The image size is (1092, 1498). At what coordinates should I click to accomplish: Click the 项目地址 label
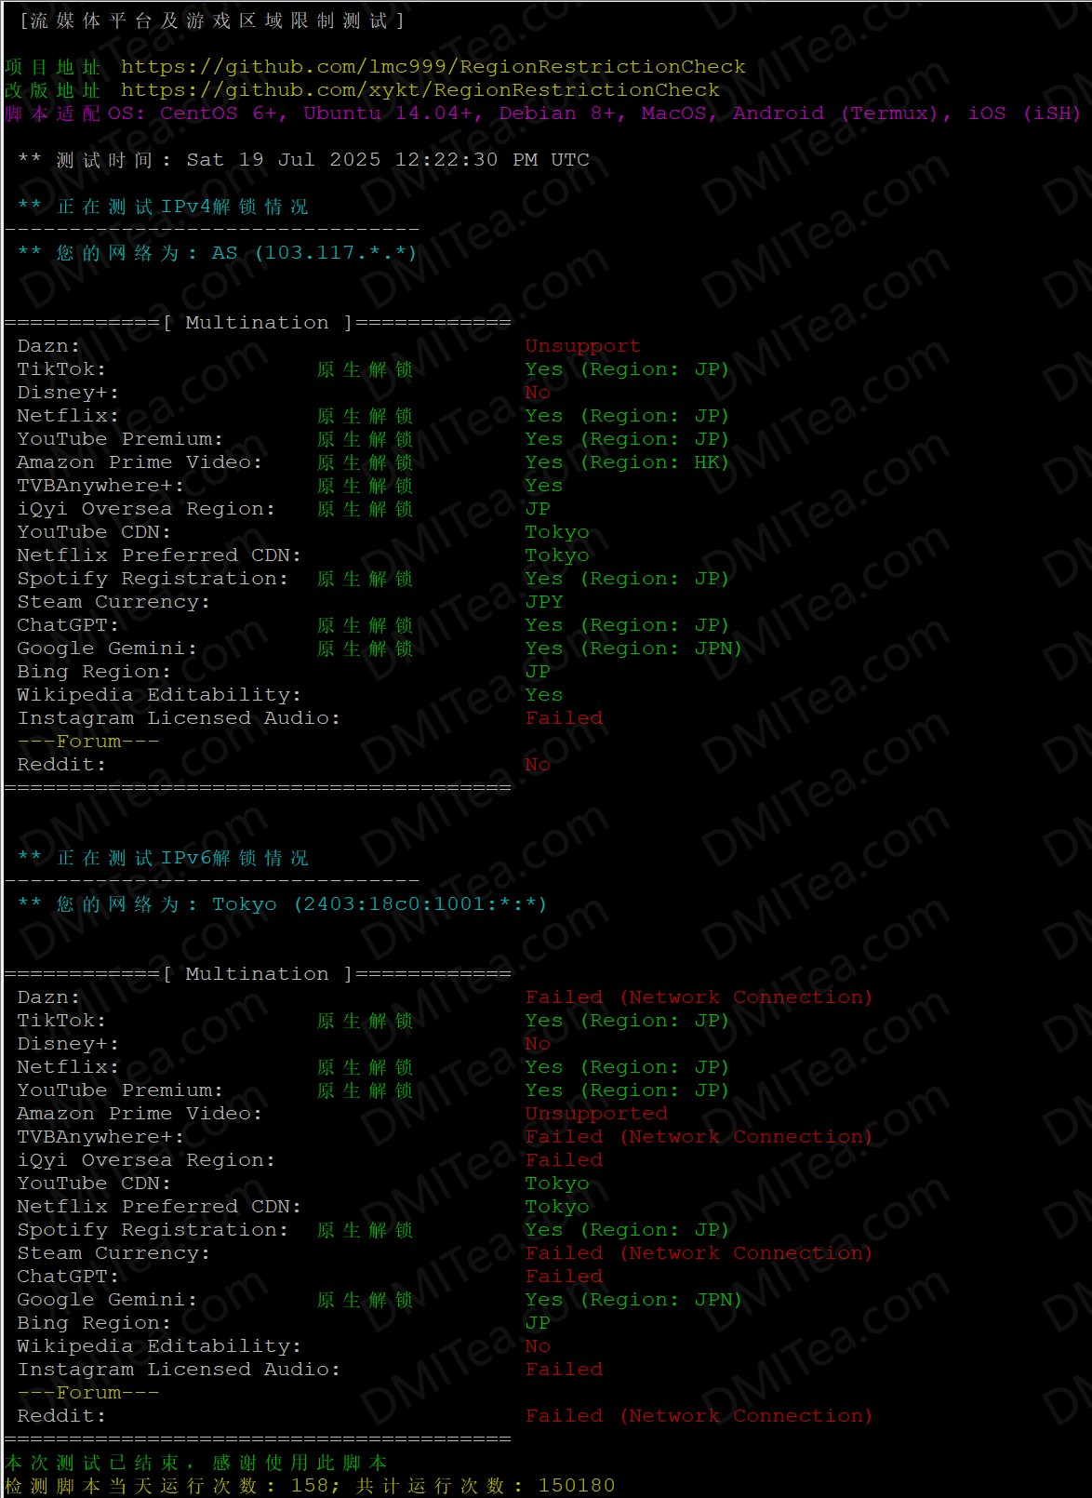pos(52,67)
